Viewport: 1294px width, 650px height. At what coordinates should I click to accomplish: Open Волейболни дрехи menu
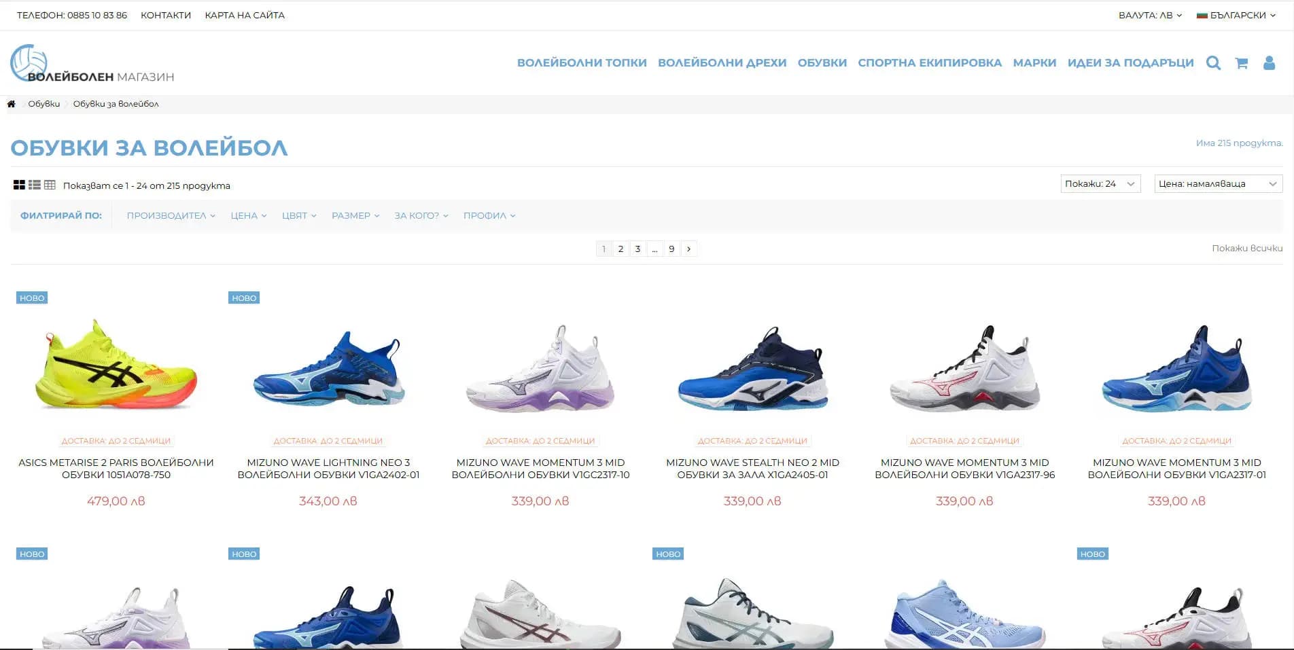tap(722, 62)
